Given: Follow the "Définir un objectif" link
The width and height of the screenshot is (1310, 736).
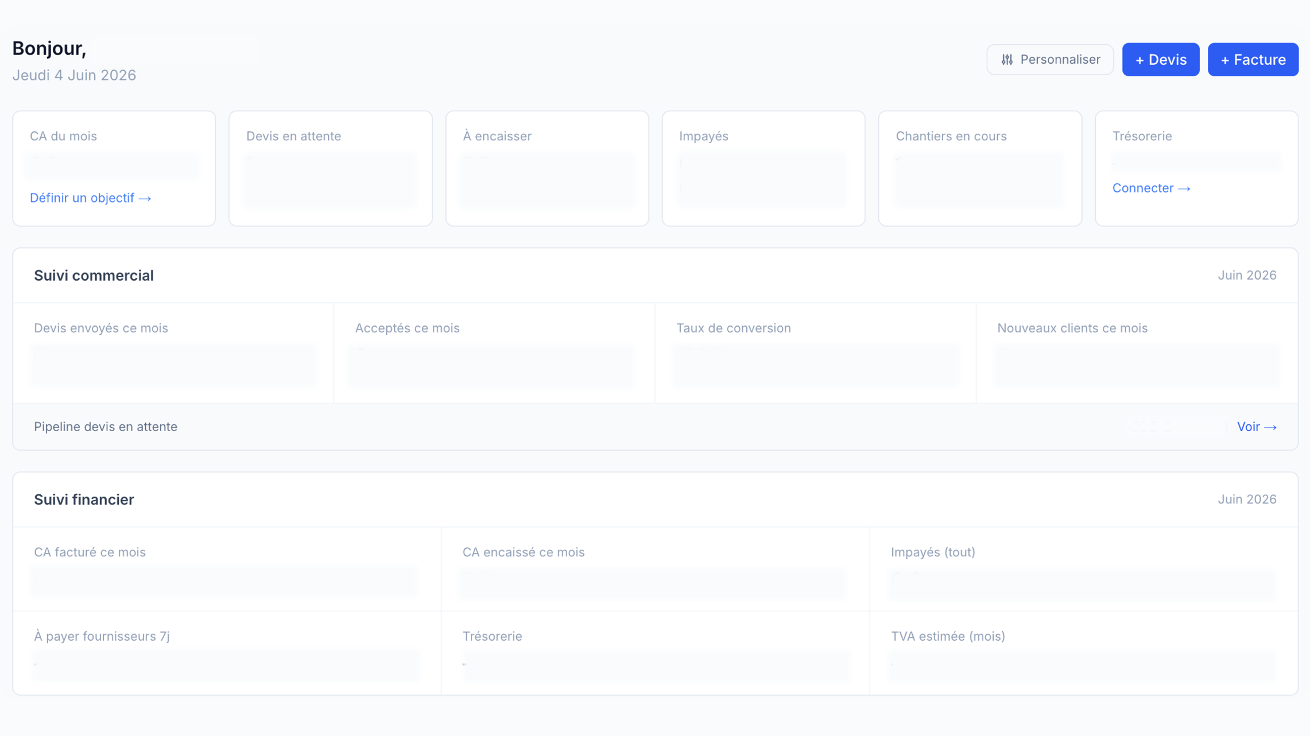Looking at the screenshot, I should click(91, 198).
